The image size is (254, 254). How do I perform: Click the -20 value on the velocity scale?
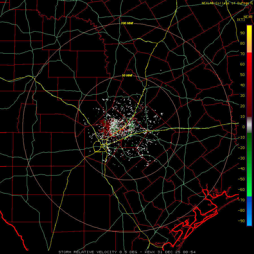(241, 148)
